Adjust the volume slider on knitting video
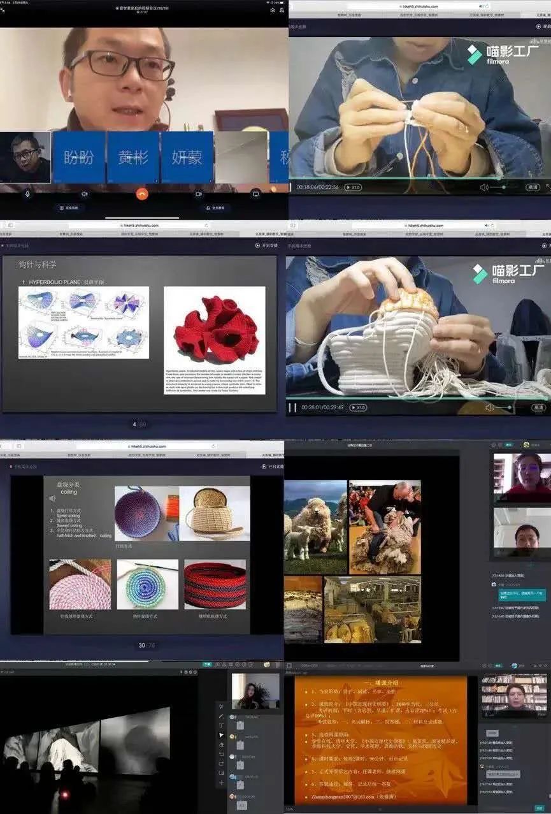Viewport: 551px width, 814px height. point(504,187)
